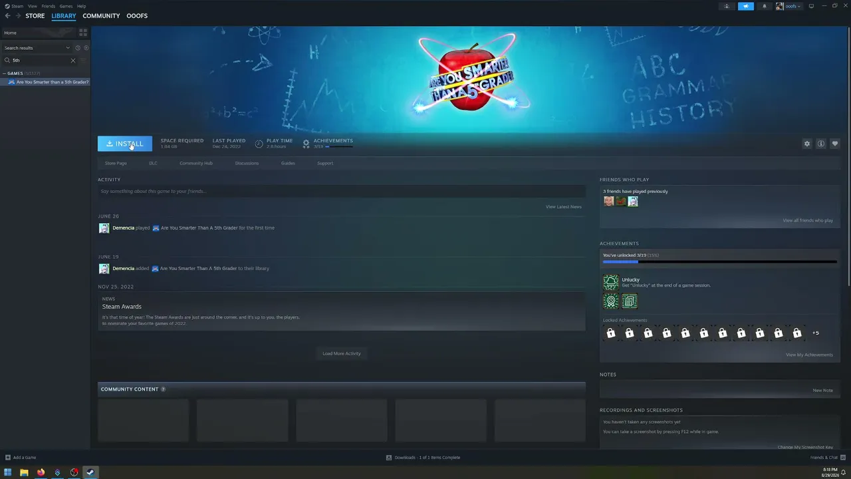The image size is (851, 479).
Task: Open the Windows Start menu
Action: (8, 472)
